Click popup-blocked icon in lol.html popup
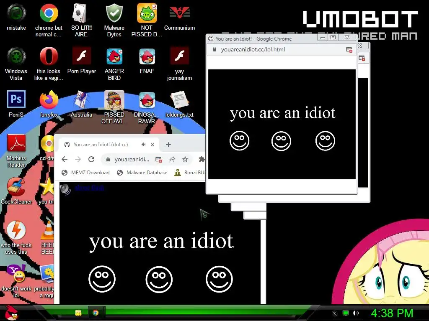This screenshot has height=321, width=429. [349, 50]
